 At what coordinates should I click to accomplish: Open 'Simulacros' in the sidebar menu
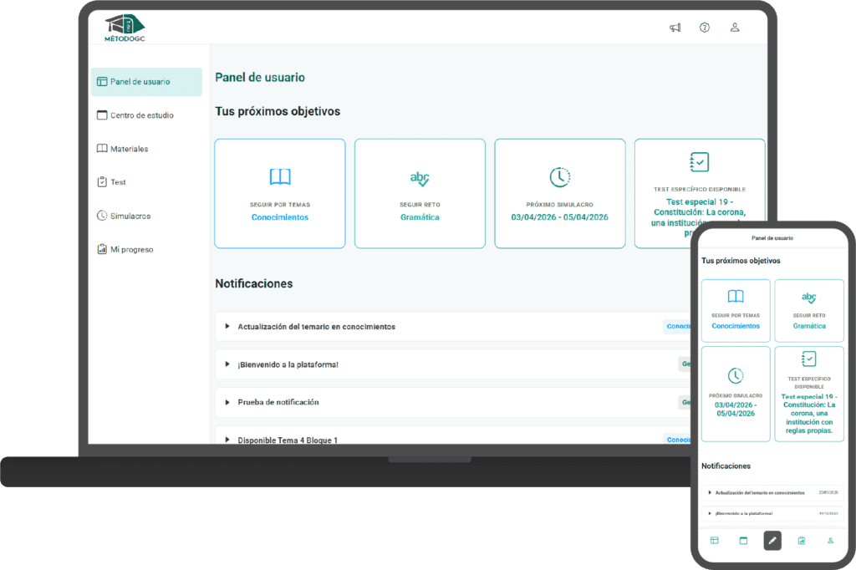click(x=130, y=216)
